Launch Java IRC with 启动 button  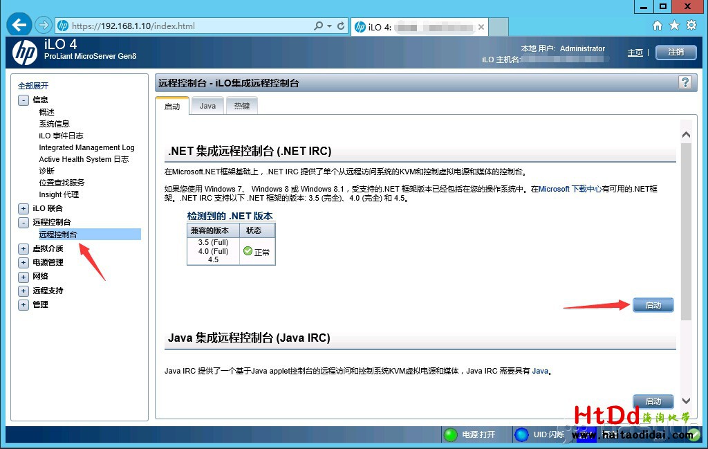[653, 401]
